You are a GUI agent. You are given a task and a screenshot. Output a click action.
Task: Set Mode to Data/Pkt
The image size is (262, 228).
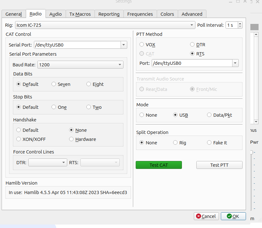tap(209, 115)
